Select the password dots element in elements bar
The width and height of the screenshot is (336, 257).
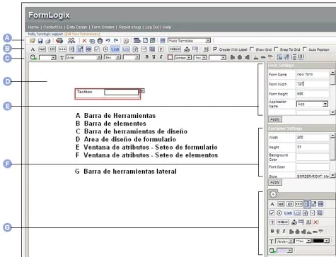pos(62,49)
